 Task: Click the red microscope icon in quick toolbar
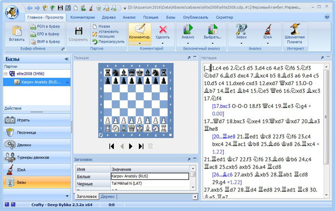pyautogui.click(x=91, y=8)
